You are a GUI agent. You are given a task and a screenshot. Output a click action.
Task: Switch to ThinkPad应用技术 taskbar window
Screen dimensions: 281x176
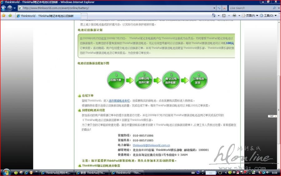pyautogui.click(x=56, y=173)
